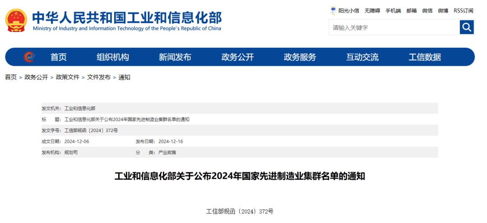This screenshot has height=223, width=487.
Task: Click the 微博 link in top bar
Action: 443,10
